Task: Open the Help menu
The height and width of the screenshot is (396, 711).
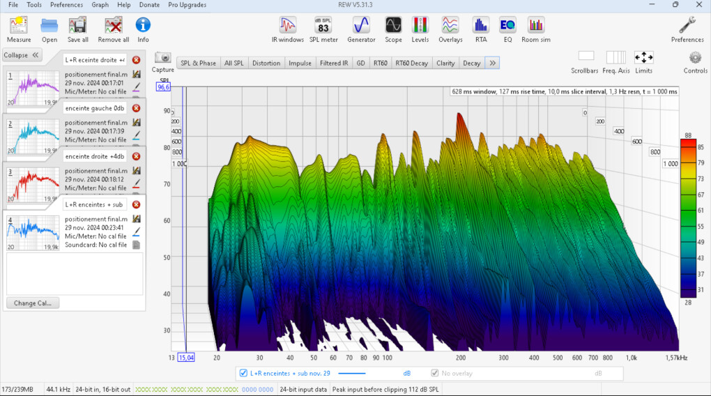Action: click(124, 5)
